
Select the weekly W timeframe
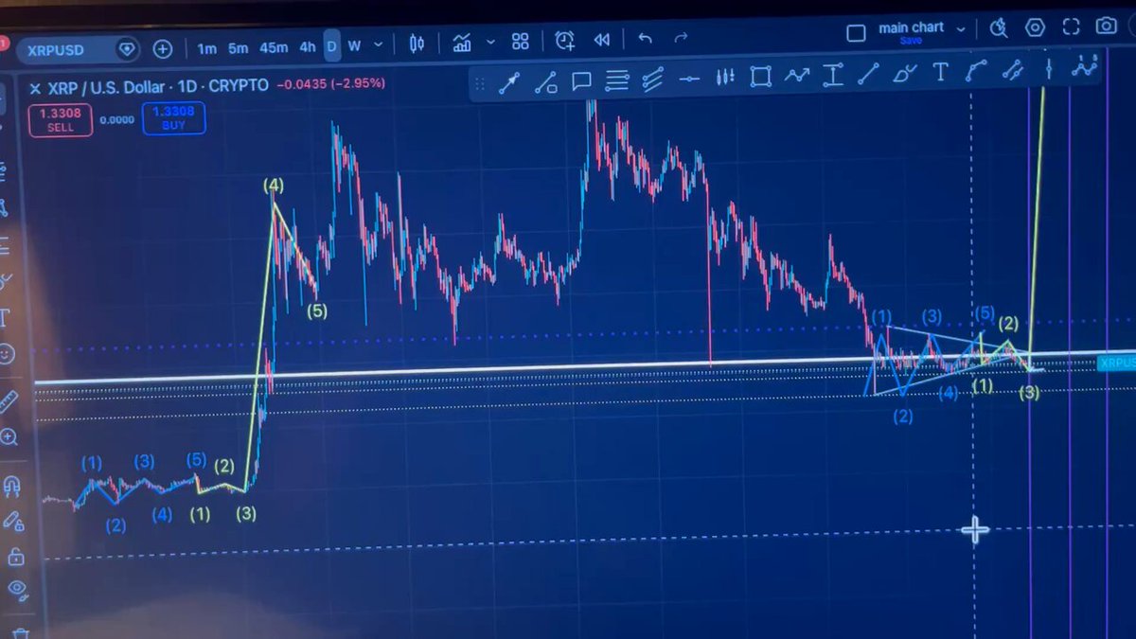click(x=354, y=45)
